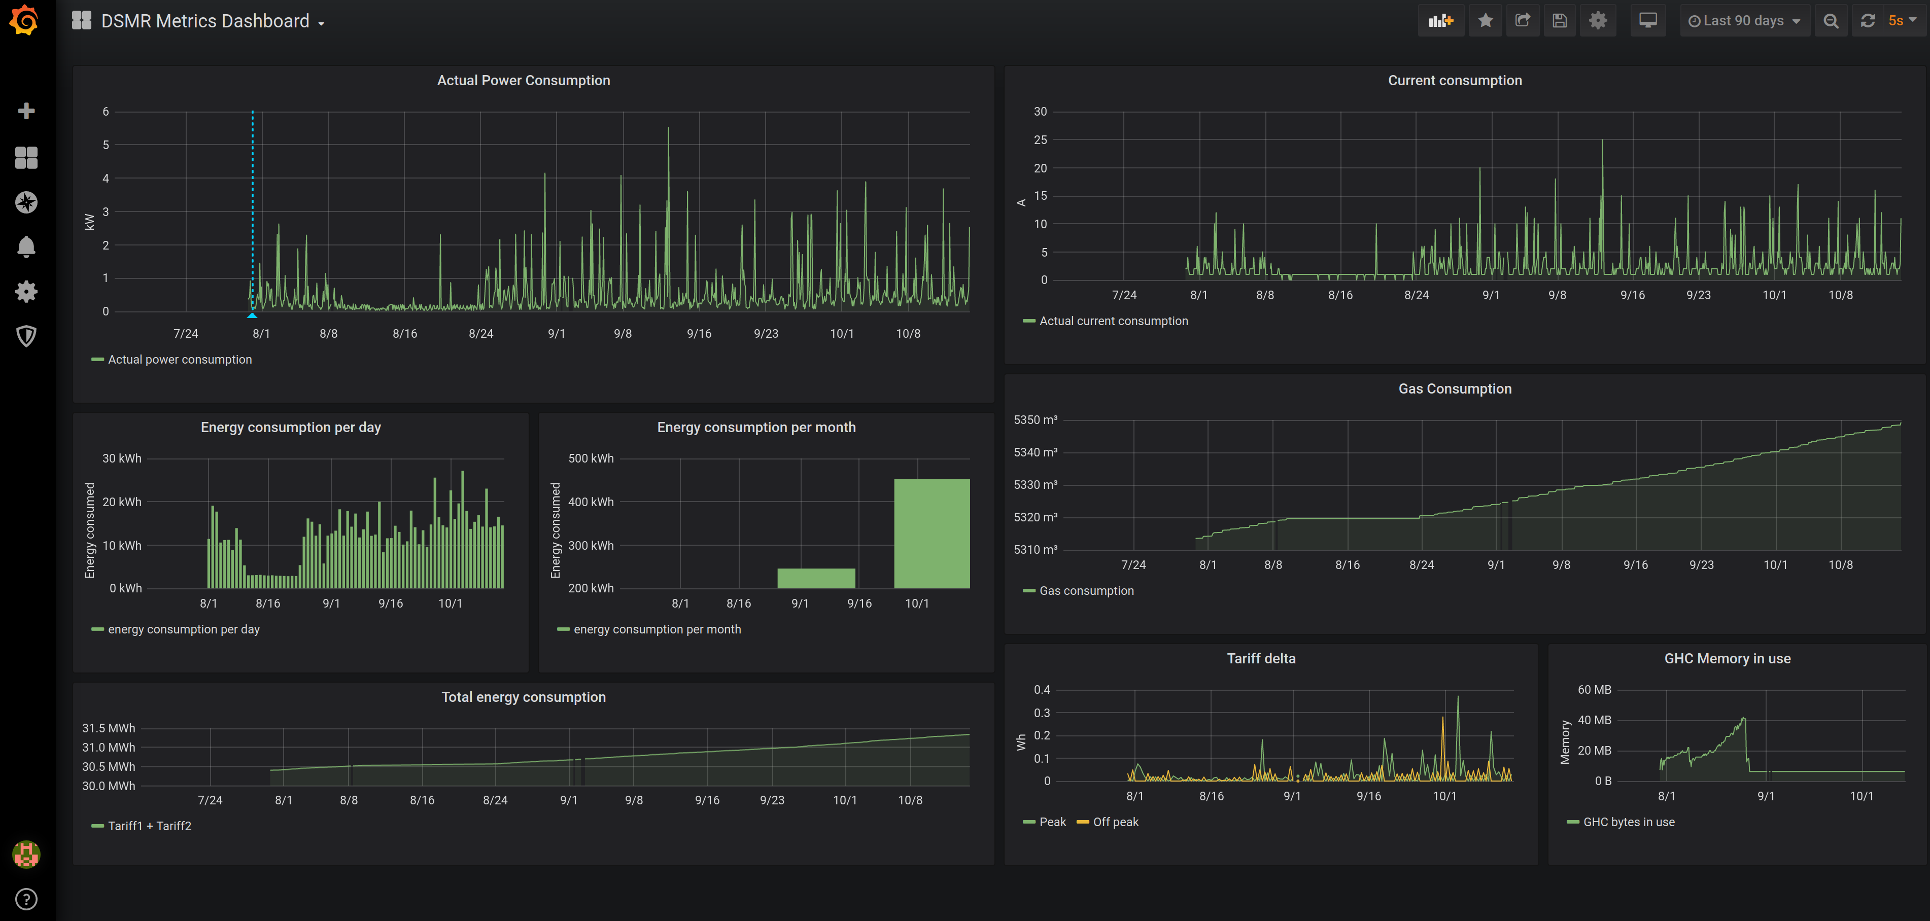Click the Grafana logo home link

point(25,20)
